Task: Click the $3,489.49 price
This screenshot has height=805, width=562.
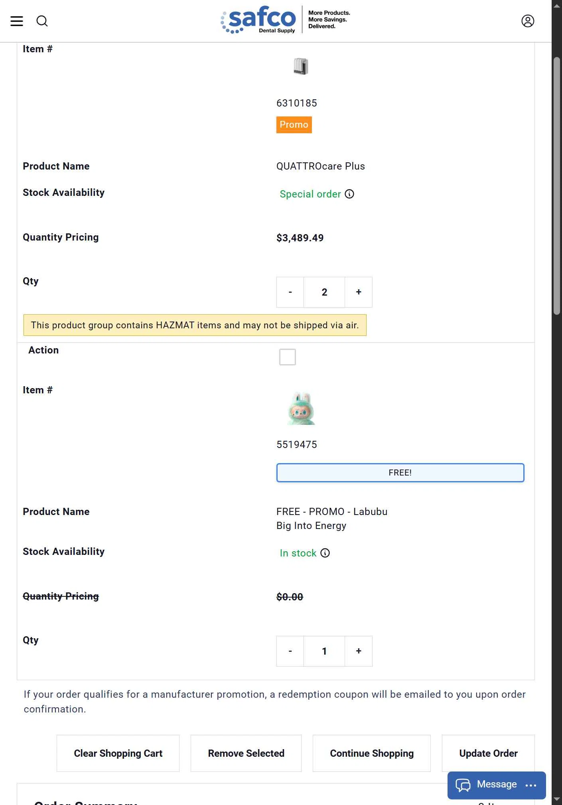Action: (300, 238)
